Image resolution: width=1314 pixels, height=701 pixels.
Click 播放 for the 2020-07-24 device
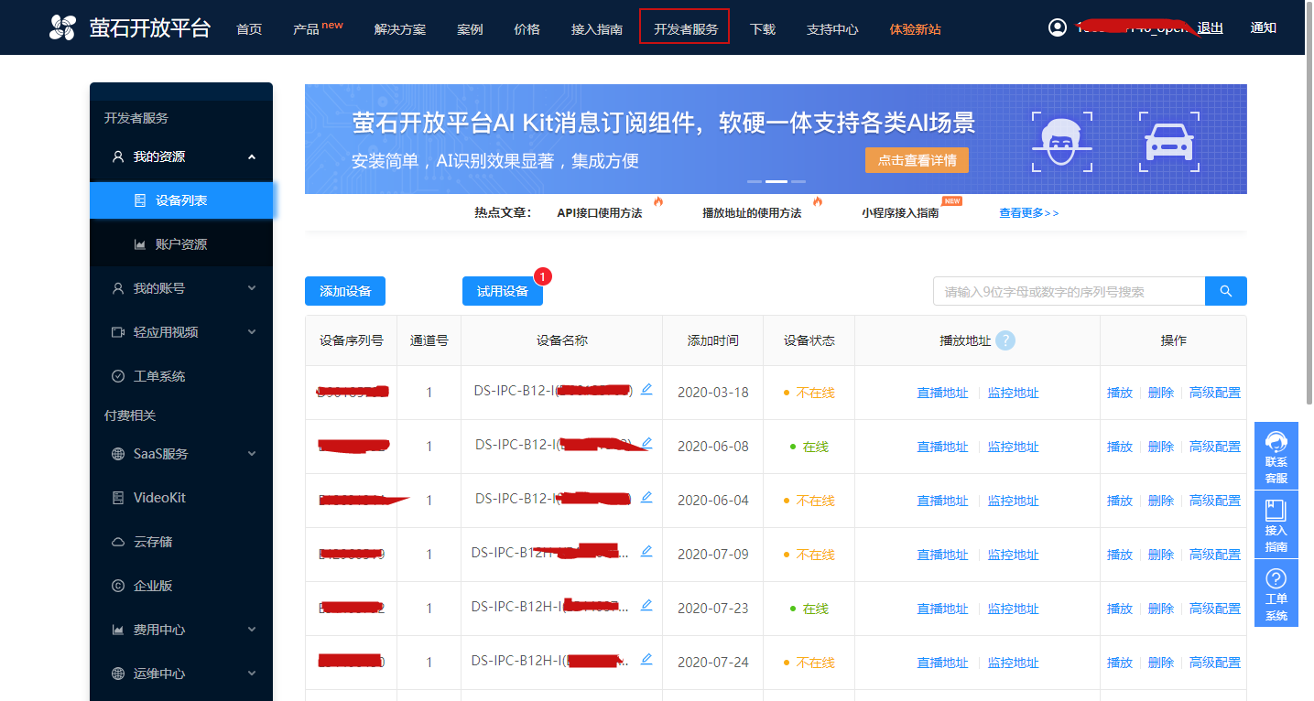1120,663
